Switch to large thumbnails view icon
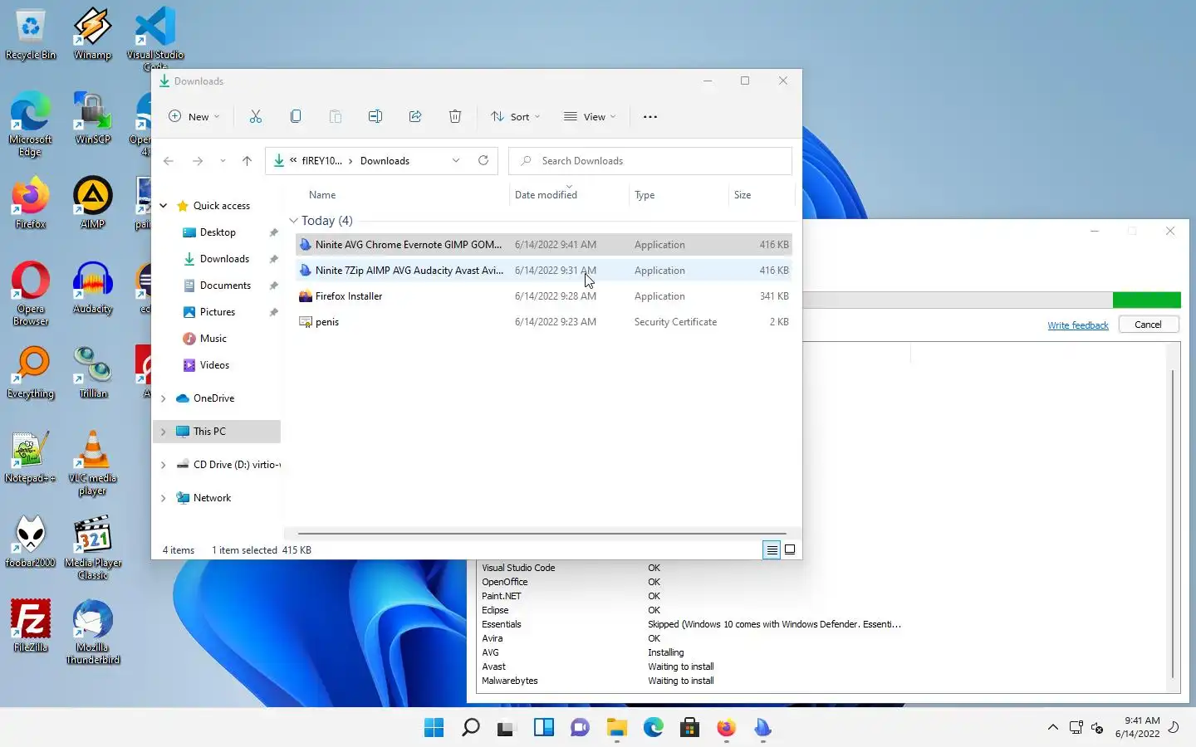Screen dimensions: 1196x747 pyautogui.click(x=790, y=549)
